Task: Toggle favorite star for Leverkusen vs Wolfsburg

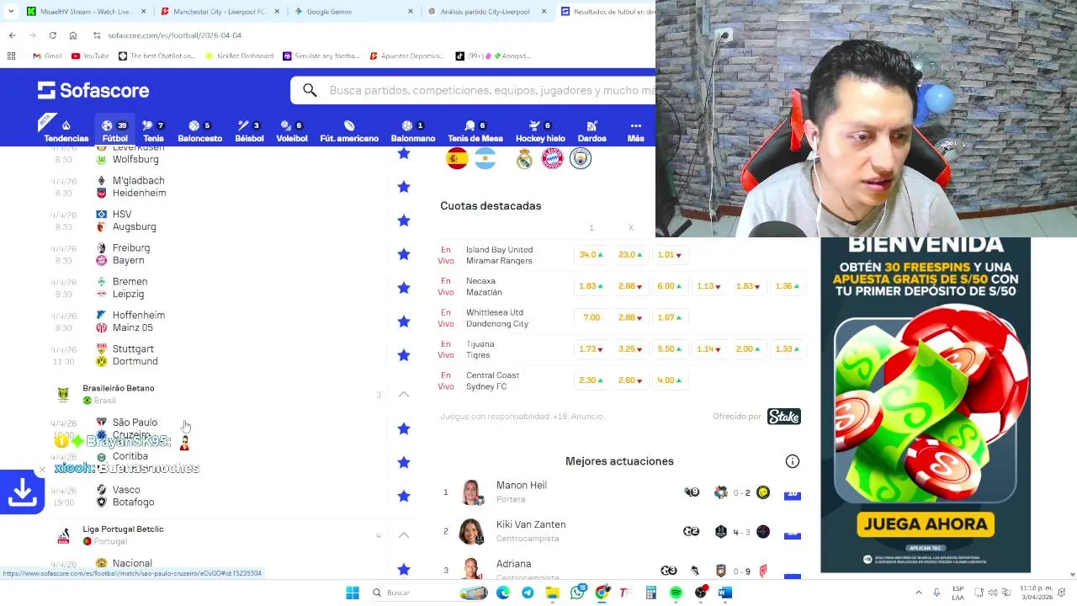Action: point(404,153)
